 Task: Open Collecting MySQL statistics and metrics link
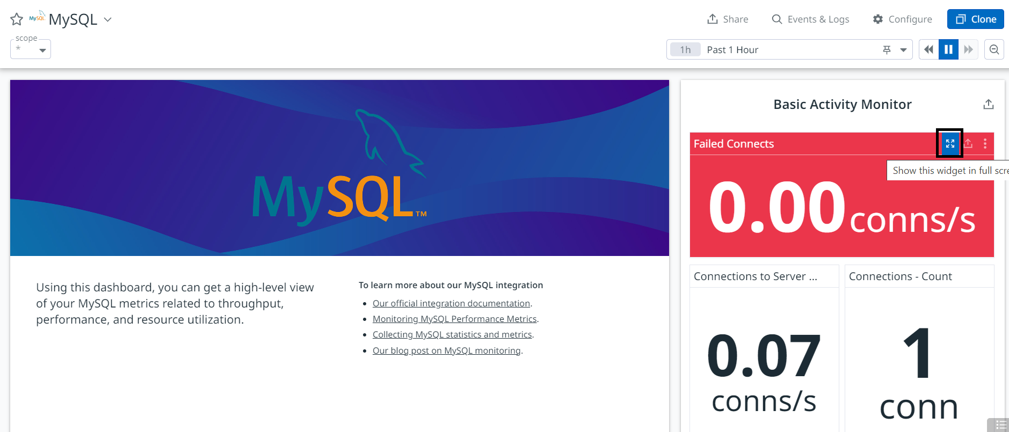pyautogui.click(x=452, y=334)
